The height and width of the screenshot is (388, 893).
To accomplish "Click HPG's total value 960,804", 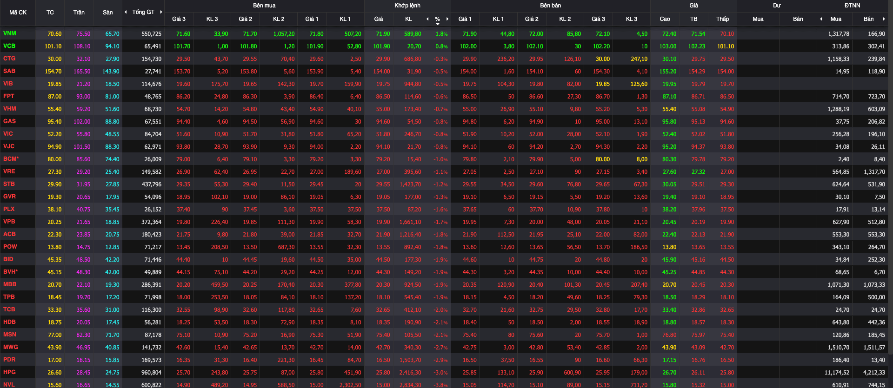I will pos(151,373).
